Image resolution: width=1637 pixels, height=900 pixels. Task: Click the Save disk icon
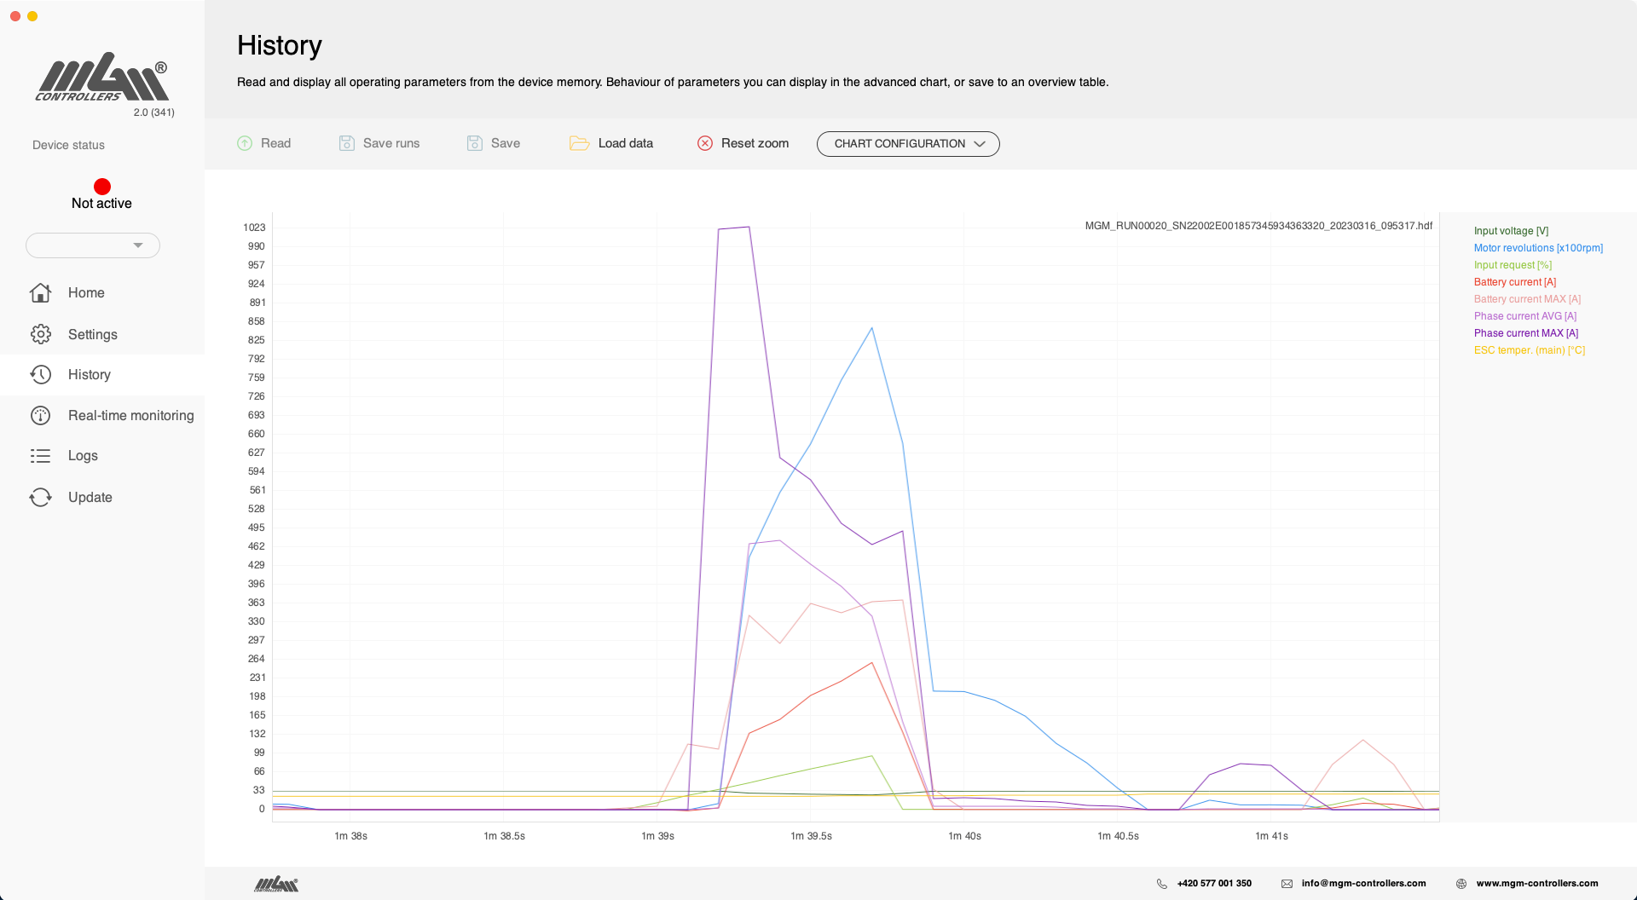[475, 143]
